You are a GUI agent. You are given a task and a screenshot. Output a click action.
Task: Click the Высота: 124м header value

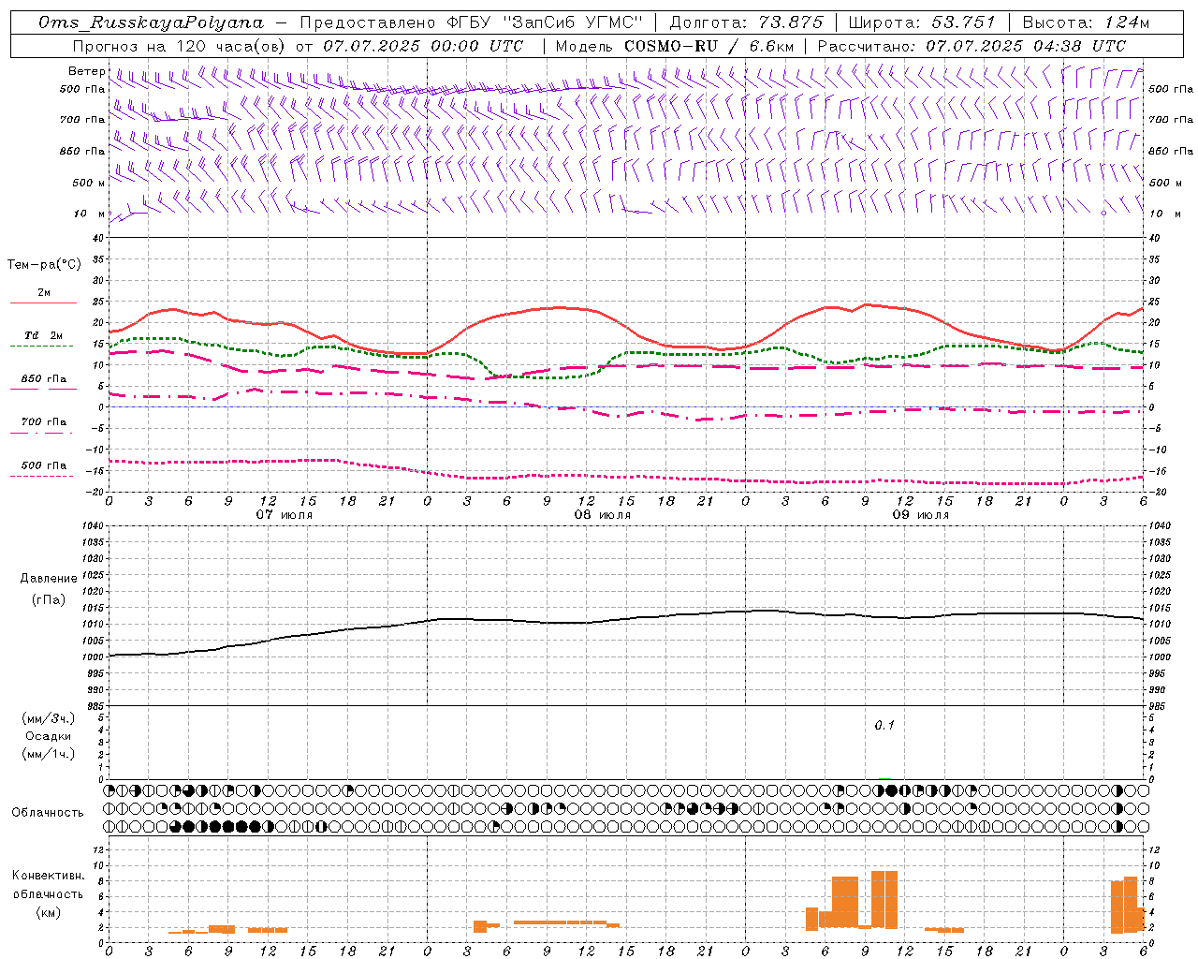(1086, 22)
